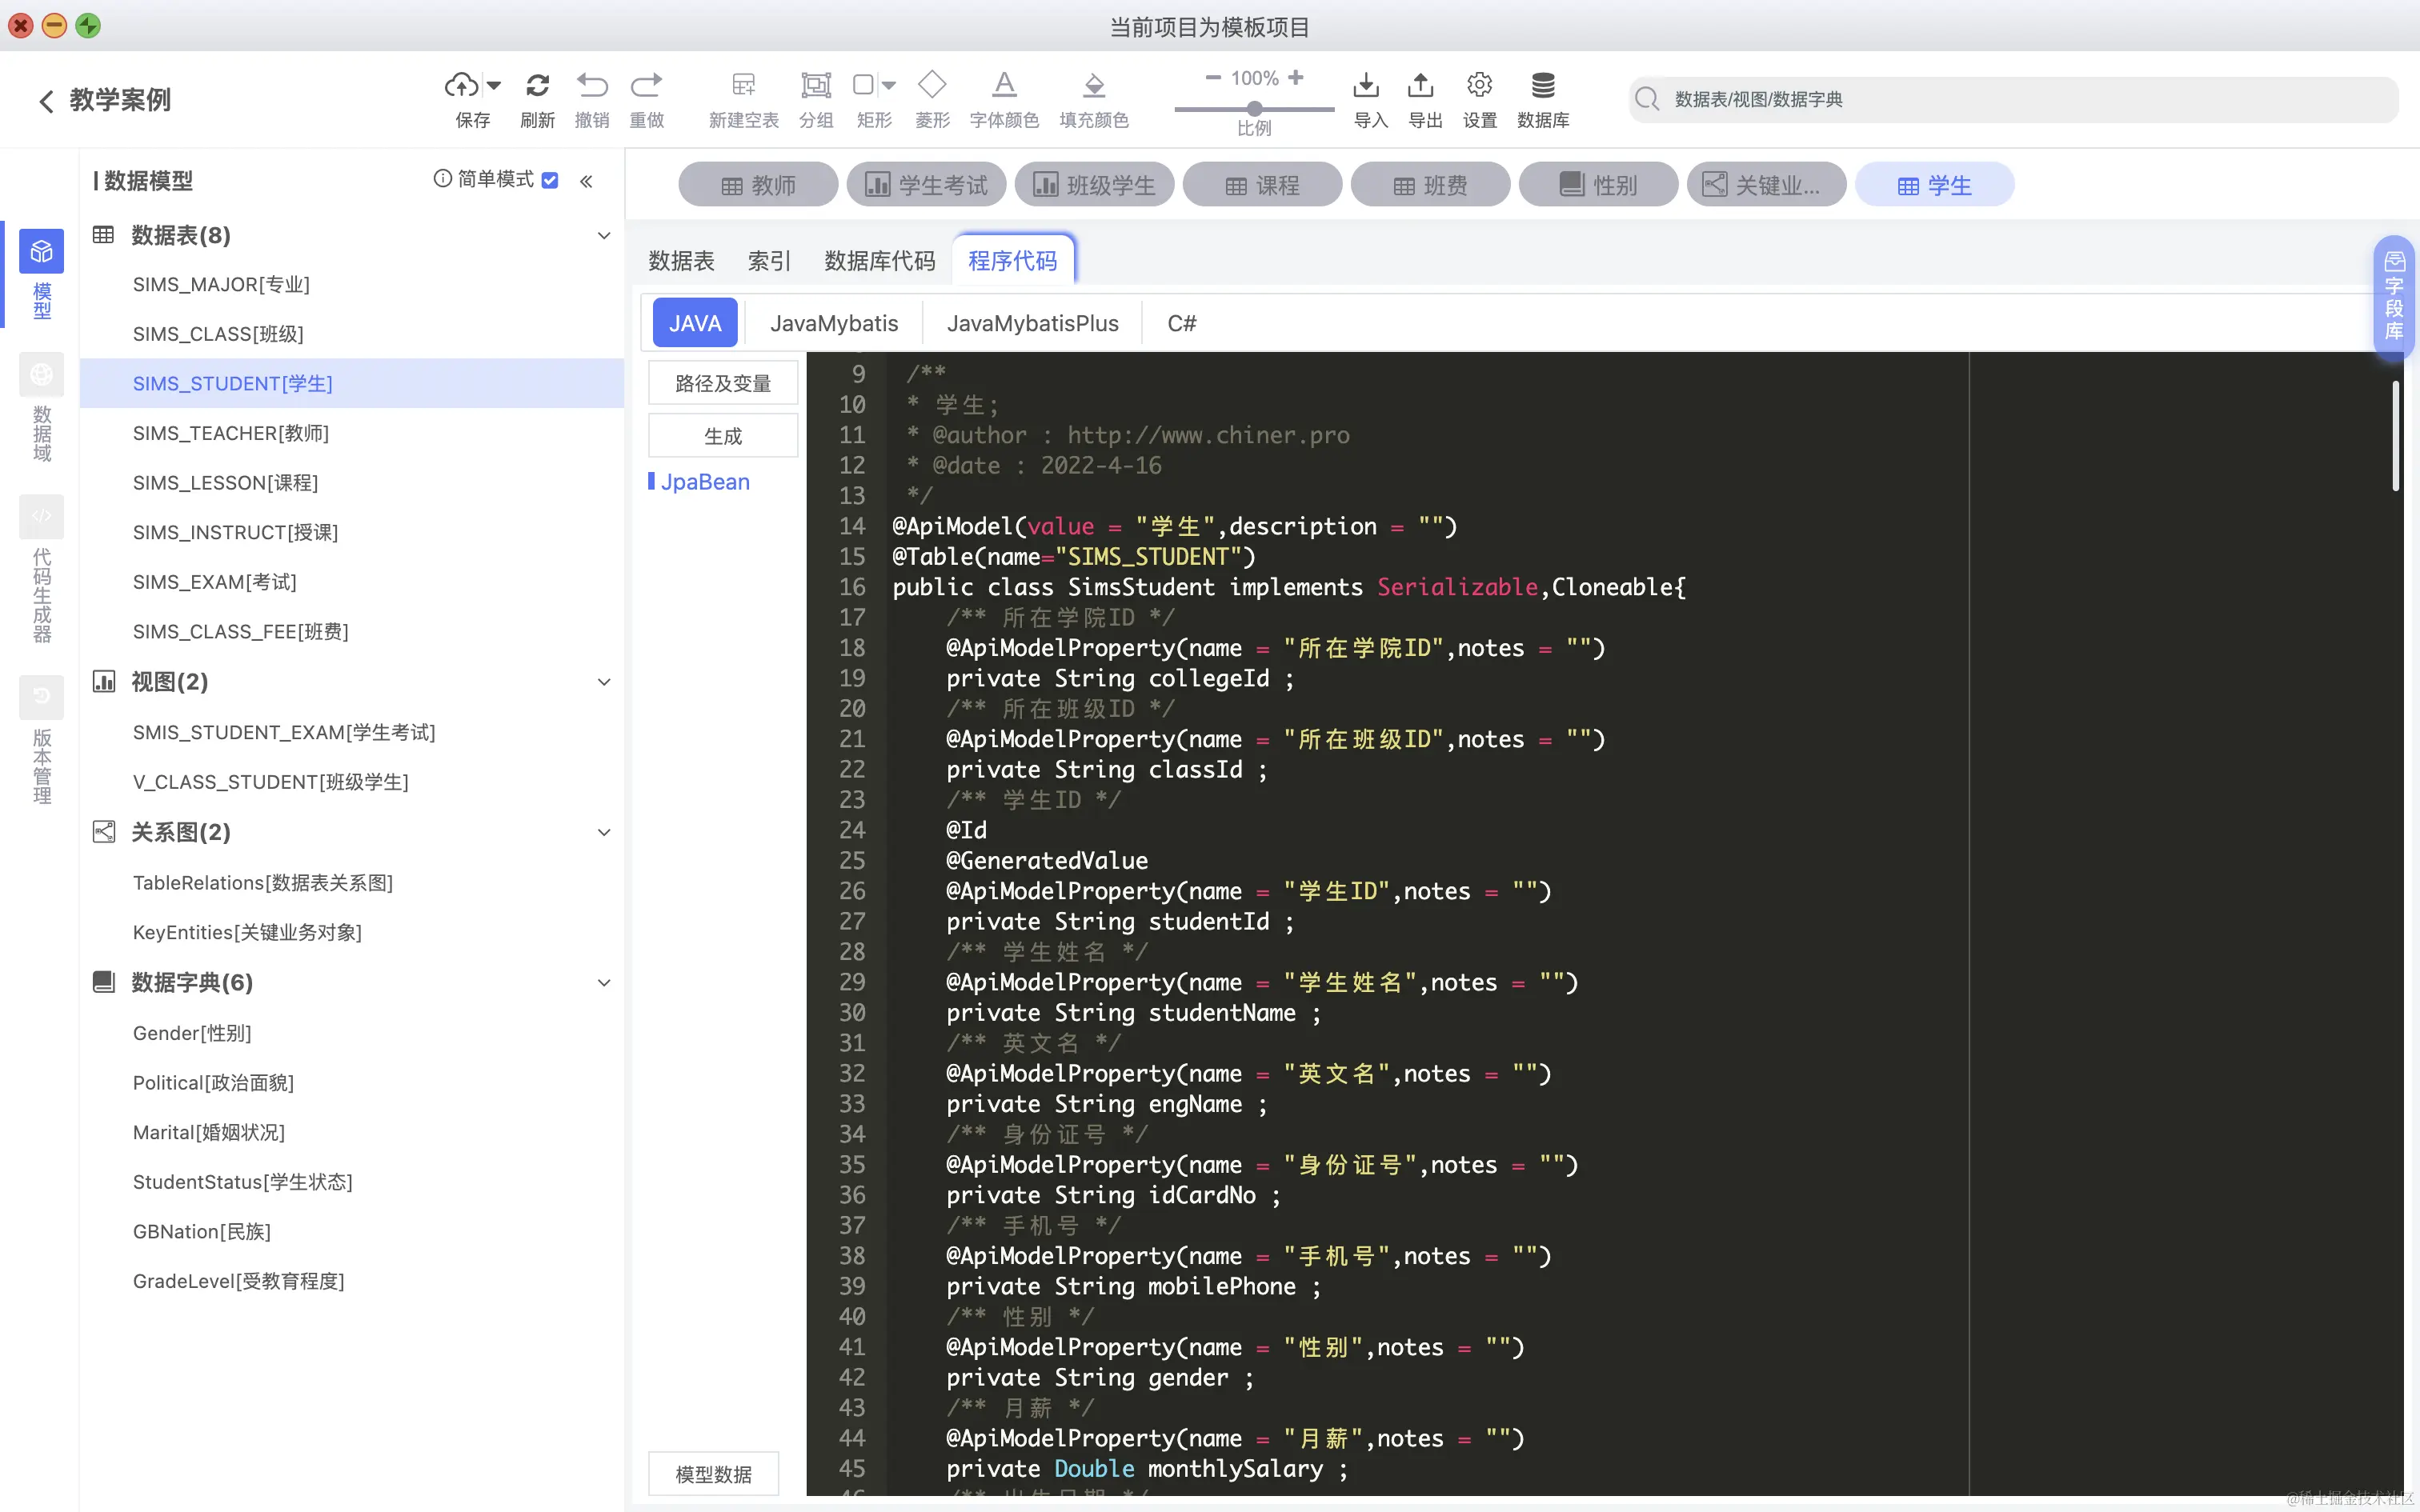Switch to the JavaMybatisPlus tab

(x=1032, y=323)
